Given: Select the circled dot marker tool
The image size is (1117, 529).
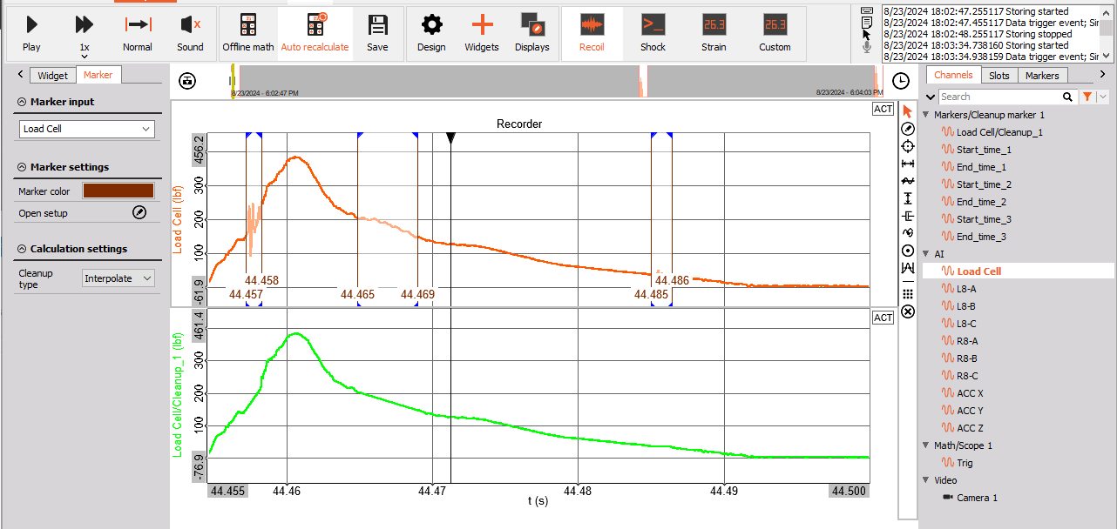Looking at the screenshot, I should pyautogui.click(x=908, y=251).
